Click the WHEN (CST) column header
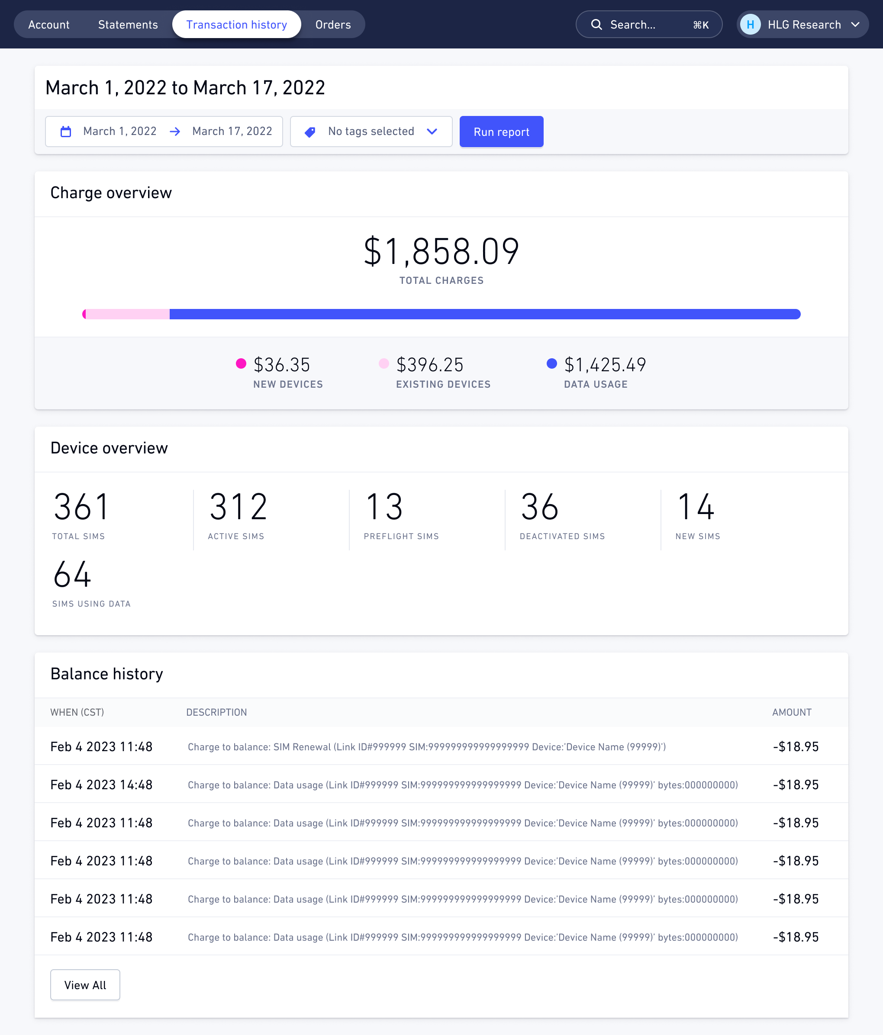 coord(77,712)
